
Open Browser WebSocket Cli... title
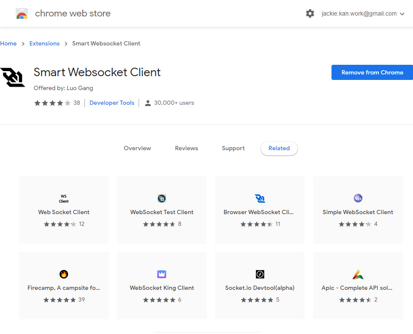click(x=258, y=212)
